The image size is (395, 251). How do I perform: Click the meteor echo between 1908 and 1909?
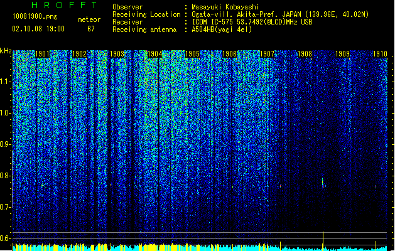[323, 183]
